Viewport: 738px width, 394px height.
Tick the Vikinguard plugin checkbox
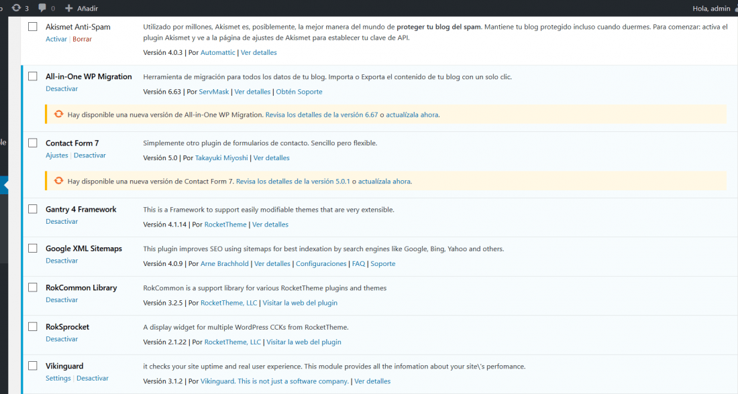click(32, 366)
